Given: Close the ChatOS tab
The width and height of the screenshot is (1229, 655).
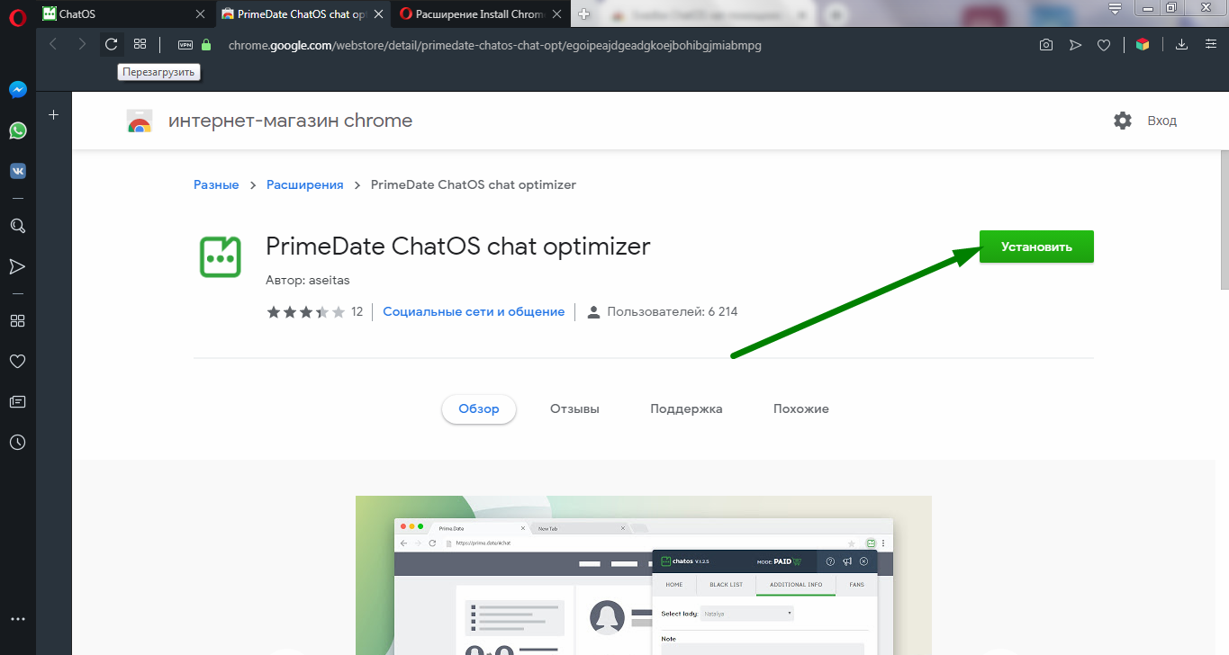Looking at the screenshot, I should [x=202, y=13].
